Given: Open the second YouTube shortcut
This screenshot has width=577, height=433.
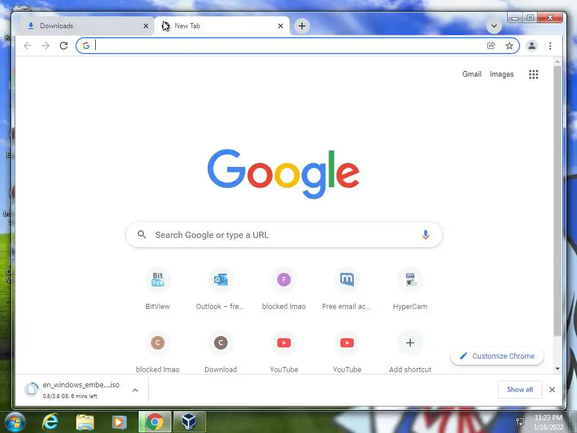Looking at the screenshot, I should (x=347, y=352).
